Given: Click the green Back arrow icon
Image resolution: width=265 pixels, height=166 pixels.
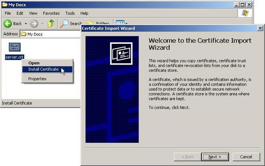Looking at the screenshot, I should pyautogui.click(x=8, y=23).
